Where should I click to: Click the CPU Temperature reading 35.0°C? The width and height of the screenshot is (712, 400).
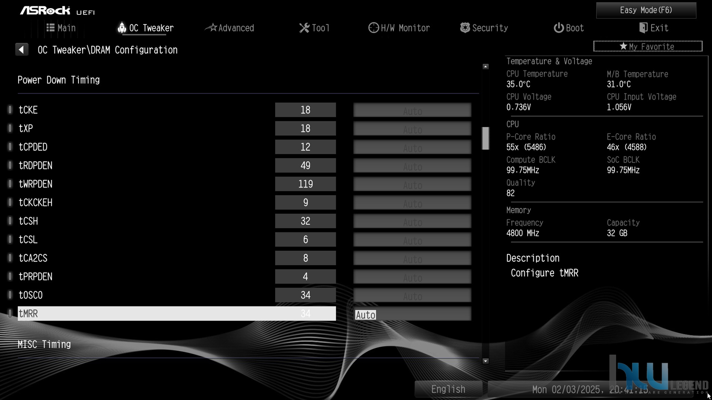click(x=518, y=85)
